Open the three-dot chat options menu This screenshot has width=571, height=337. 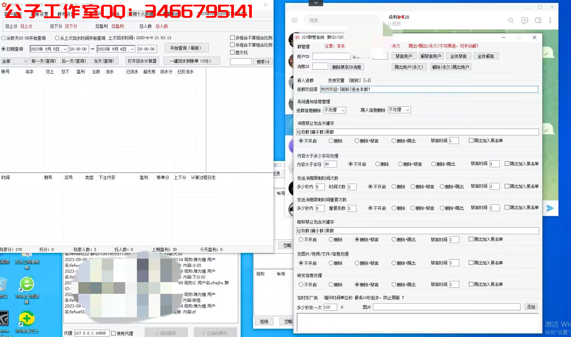pos(550,20)
